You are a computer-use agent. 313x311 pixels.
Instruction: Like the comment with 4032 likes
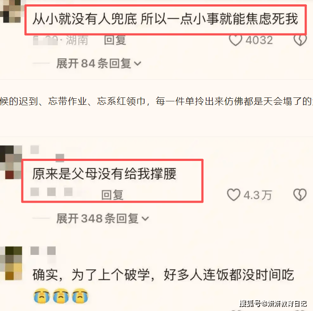[235, 40]
